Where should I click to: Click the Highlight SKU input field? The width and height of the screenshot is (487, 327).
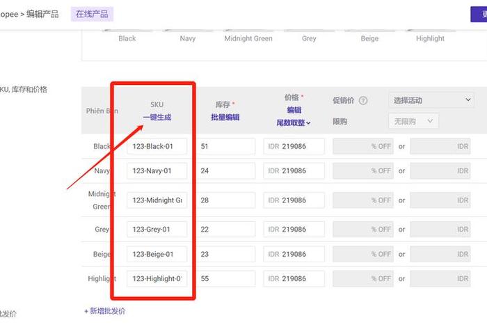point(157,279)
